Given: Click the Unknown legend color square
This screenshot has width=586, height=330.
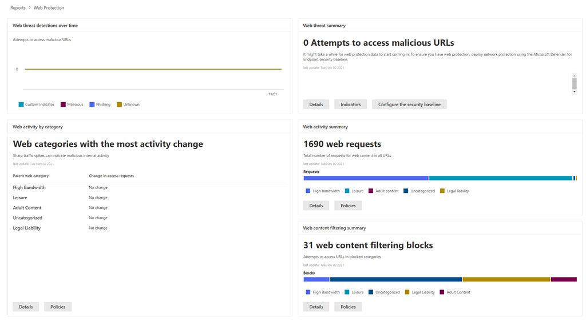Looking at the screenshot, I should [x=120, y=104].
